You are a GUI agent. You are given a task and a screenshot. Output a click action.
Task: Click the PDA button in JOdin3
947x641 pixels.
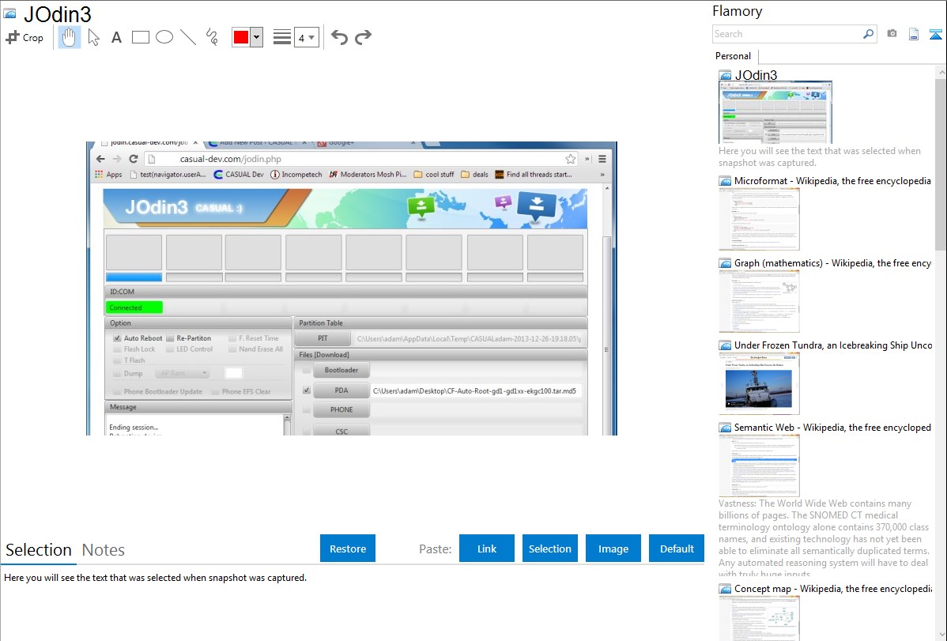[341, 390]
